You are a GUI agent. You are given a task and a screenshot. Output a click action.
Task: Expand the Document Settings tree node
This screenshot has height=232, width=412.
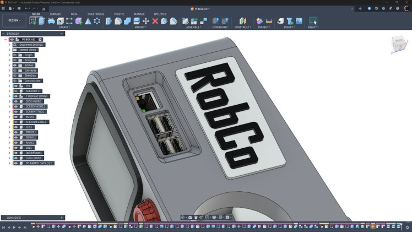pyautogui.click(x=9, y=45)
